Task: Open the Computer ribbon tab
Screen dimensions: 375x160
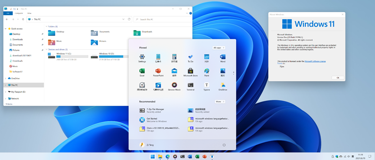Action: click(19, 13)
